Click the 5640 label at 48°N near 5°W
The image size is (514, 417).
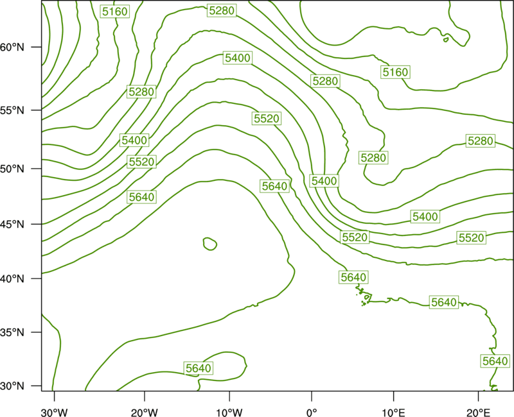275,186
